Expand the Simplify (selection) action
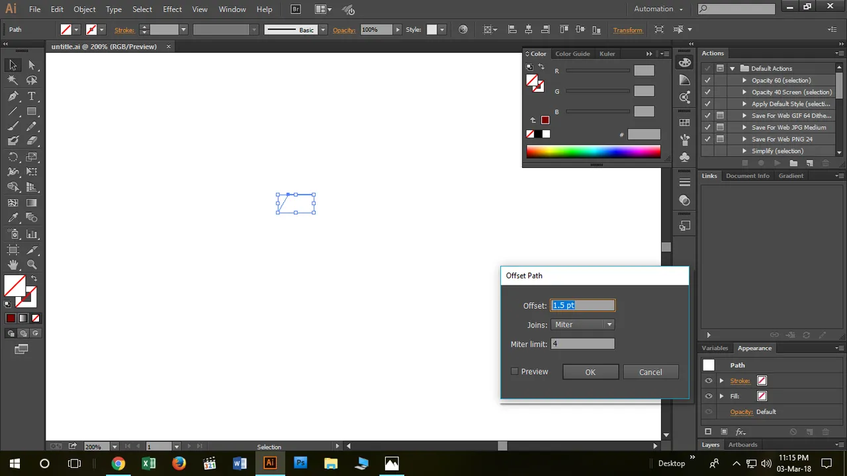This screenshot has width=847, height=476. 744,151
